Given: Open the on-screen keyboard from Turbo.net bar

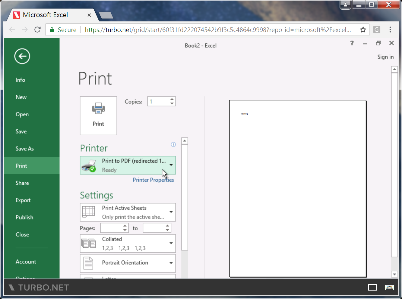Looking at the screenshot, I should [389, 287].
